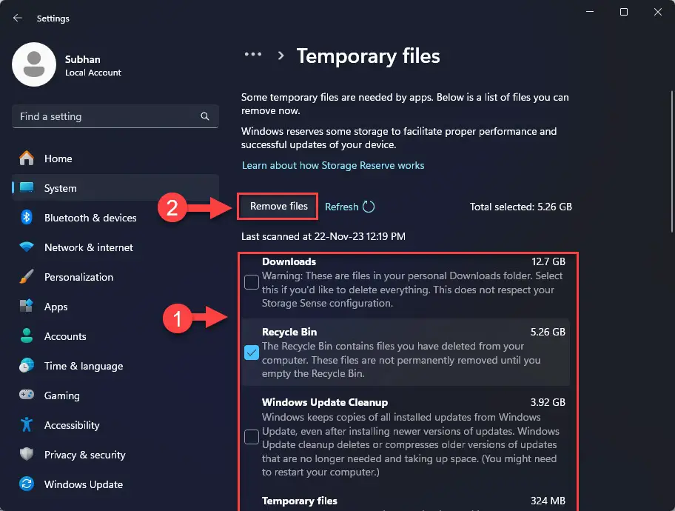Open Accounts settings
This screenshot has height=511, width=675.
(x=115, y=336)
